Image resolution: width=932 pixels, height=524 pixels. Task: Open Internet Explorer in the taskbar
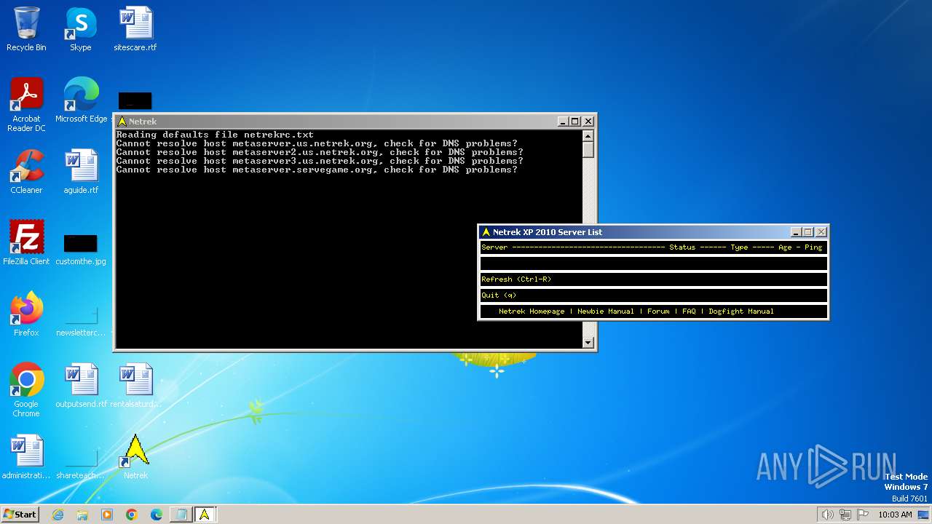click(x=58, y=515)
